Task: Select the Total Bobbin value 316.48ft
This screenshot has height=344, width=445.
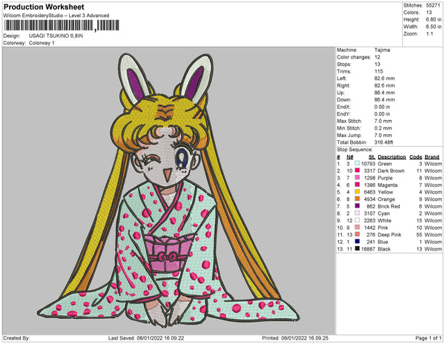Action: (383, 142)
